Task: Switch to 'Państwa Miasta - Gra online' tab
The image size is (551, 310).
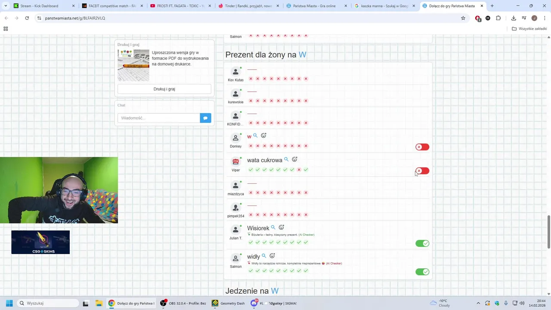Action: pos(316,6)
